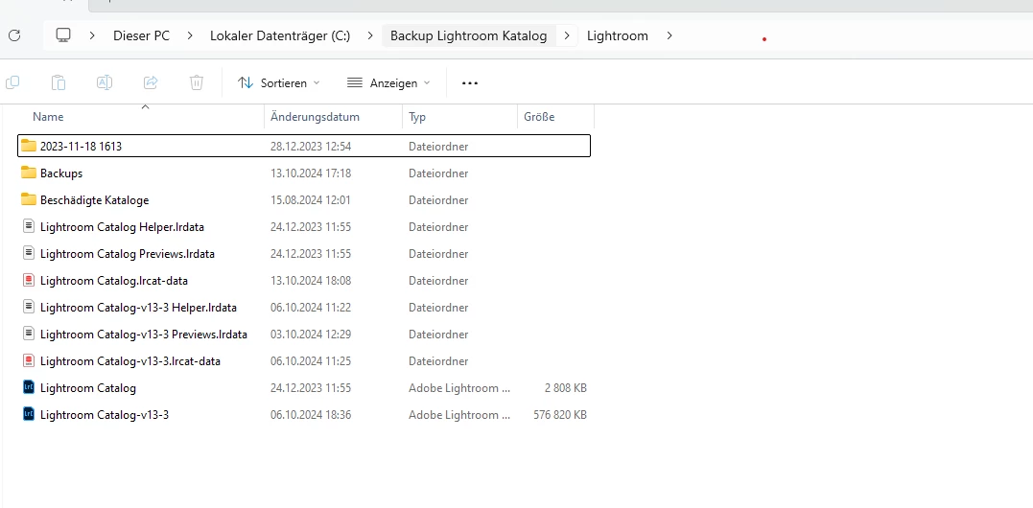
Task: Sort by the Größe column header
Action: 539,117
